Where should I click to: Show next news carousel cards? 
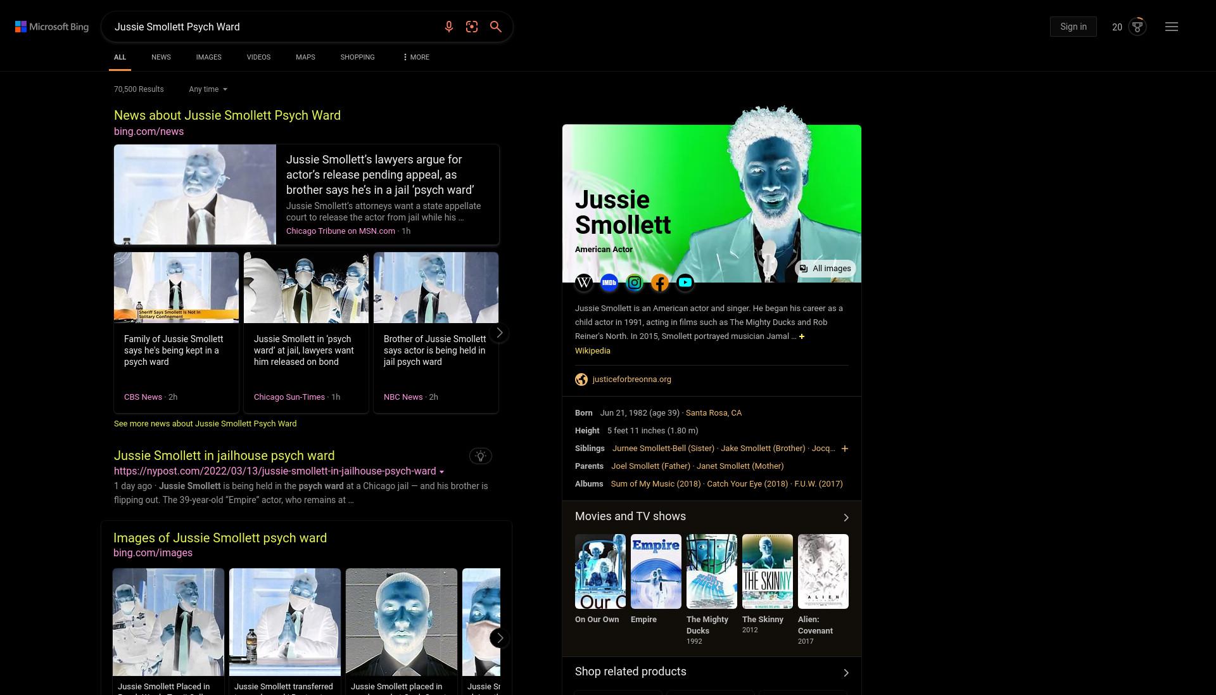[500, 333]
